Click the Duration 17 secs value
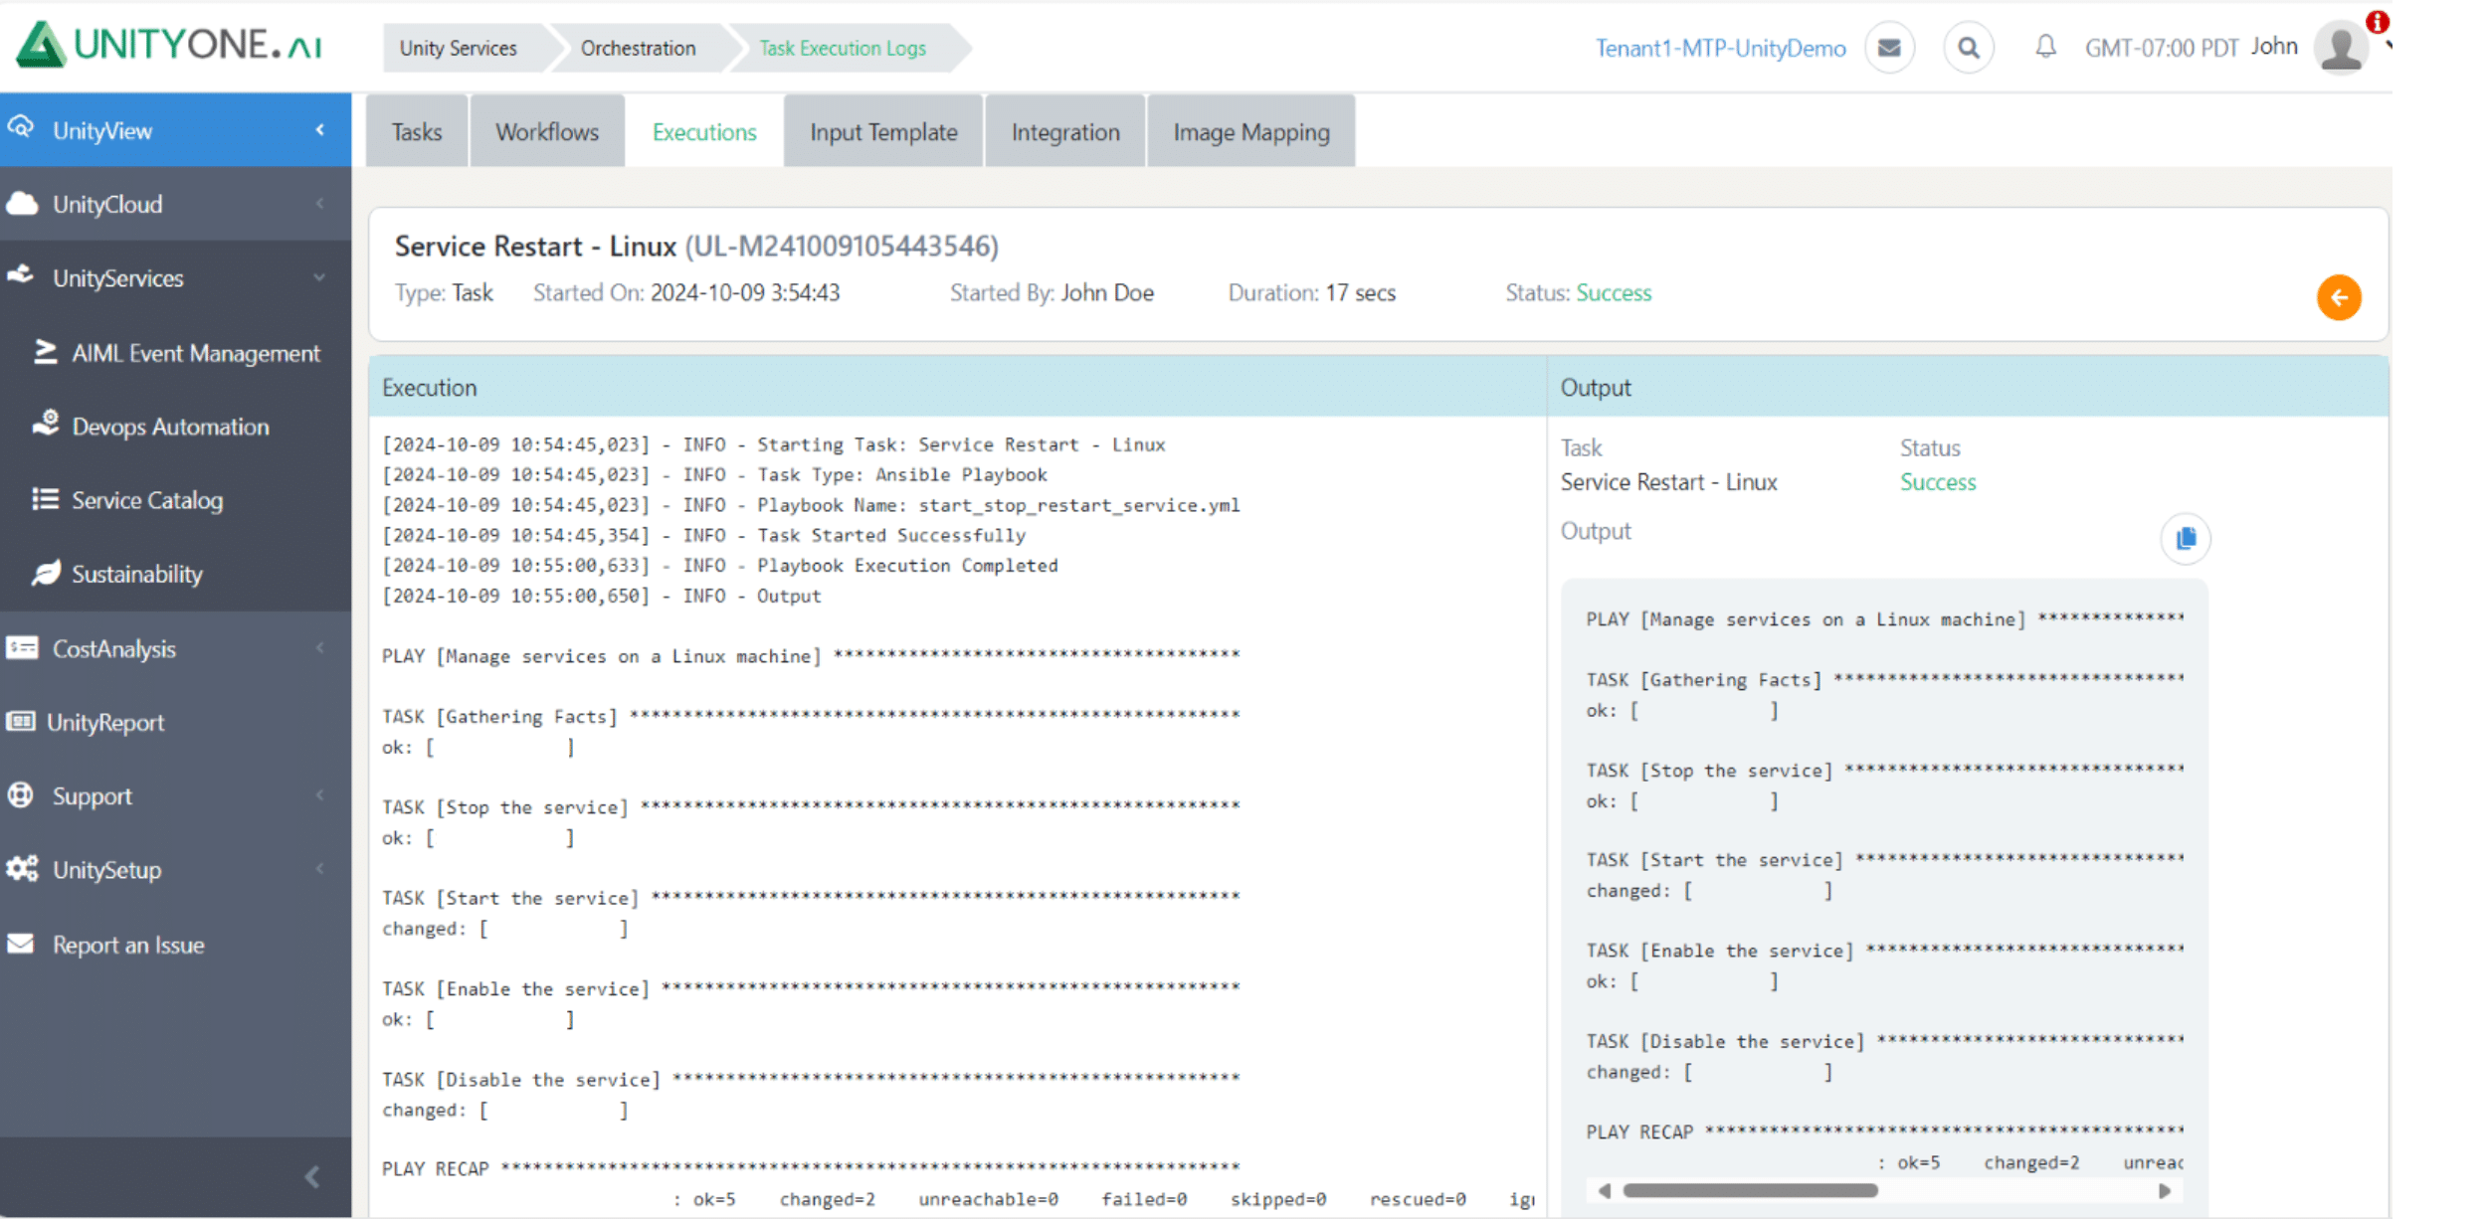 click(x=1360, y=292)
